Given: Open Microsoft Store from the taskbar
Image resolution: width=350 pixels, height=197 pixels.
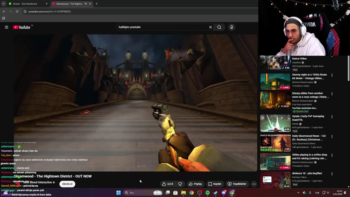Looking at the screenshot, I should 176,193.
